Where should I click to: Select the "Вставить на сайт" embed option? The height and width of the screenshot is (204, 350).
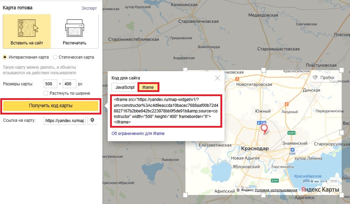27,31
